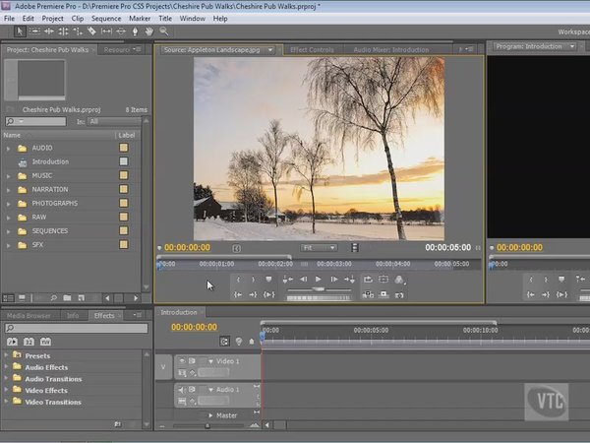Switch to the Effect Controls tab

point(312,49)
